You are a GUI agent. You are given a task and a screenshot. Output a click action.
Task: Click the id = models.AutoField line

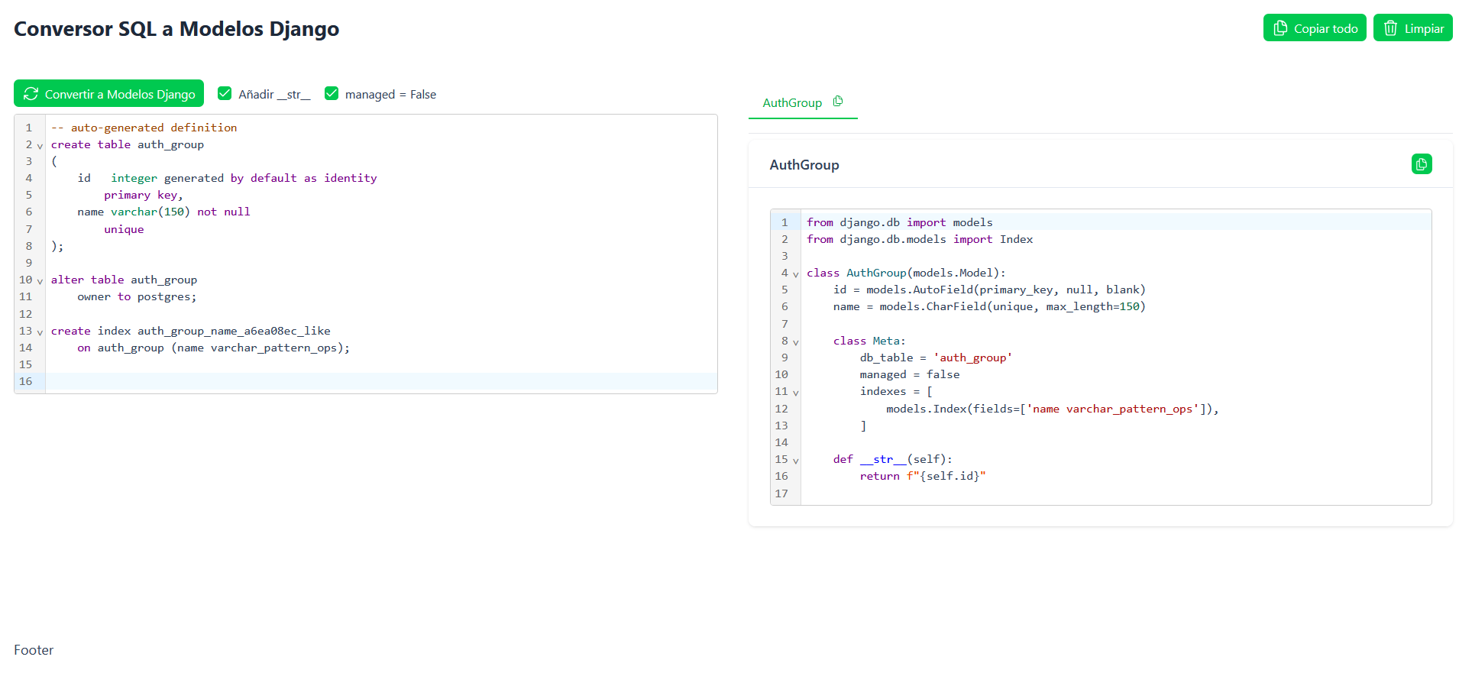[x=989, y=290]
